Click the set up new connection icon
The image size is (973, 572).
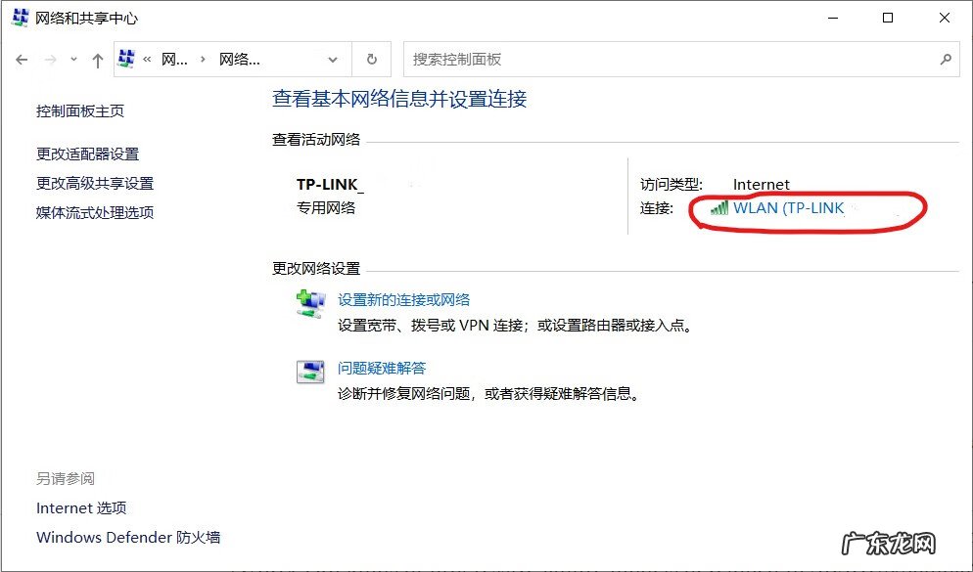(310, 301)
